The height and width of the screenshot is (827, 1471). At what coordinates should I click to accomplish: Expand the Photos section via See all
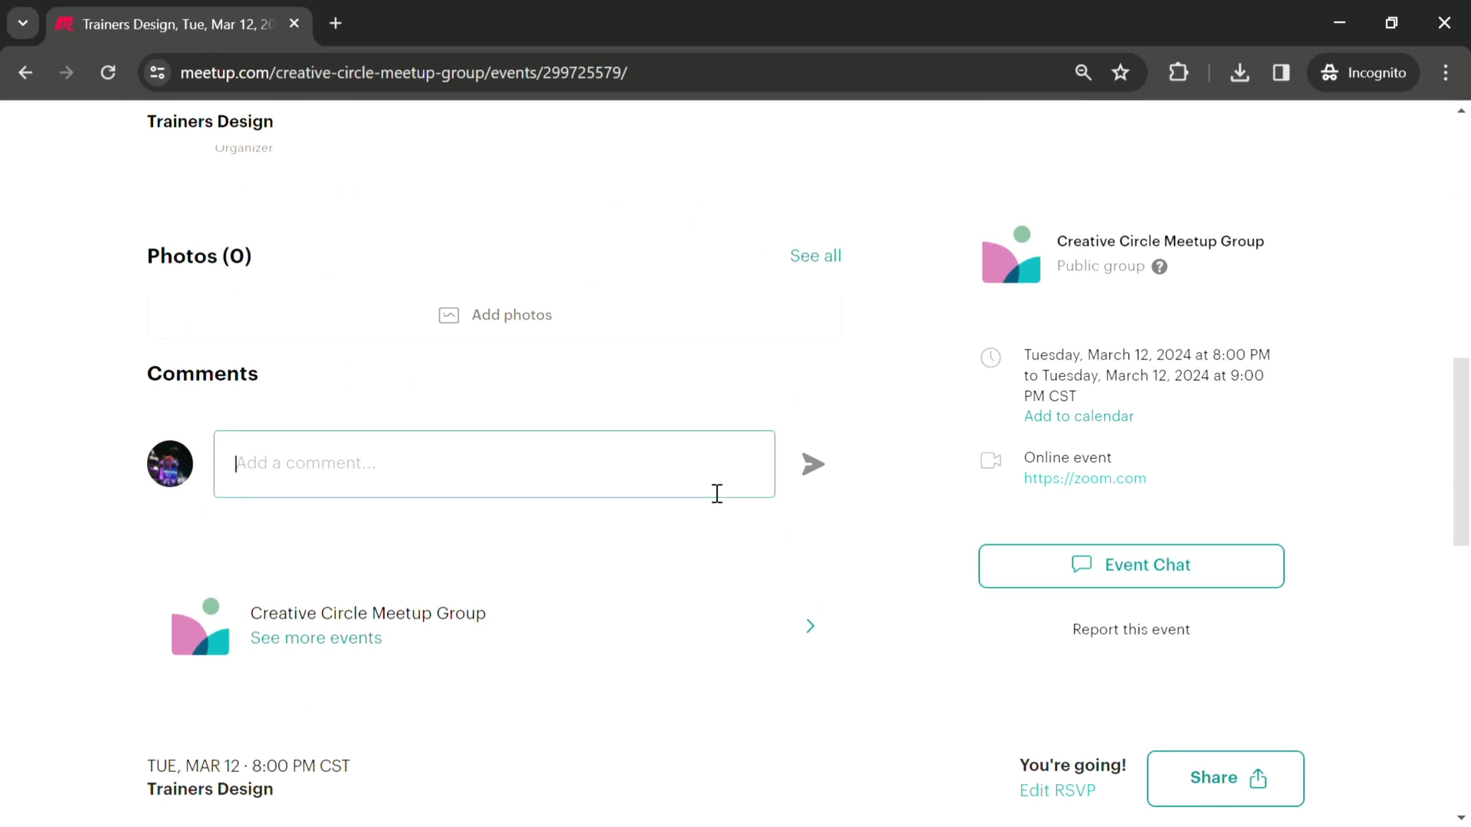click(x=815, y=255)
